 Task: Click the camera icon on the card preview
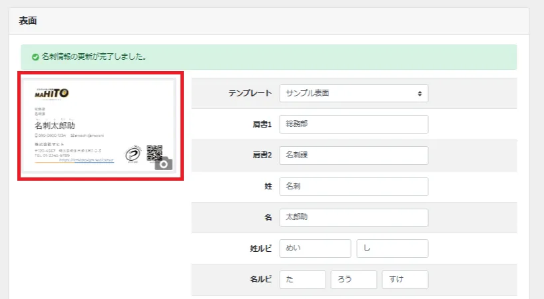163,163
